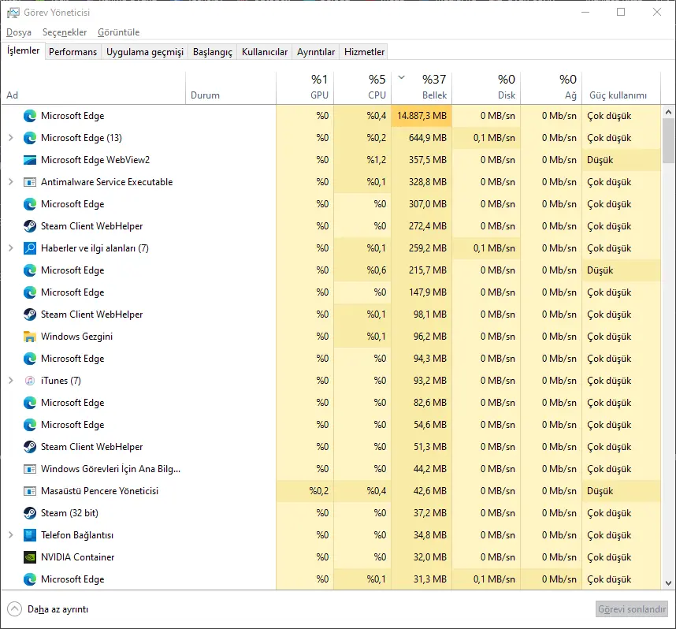Select NVIDIA Container's 32,0 MB cell
This screenshot has width=676, height=629.
click(x=422, y=557)
